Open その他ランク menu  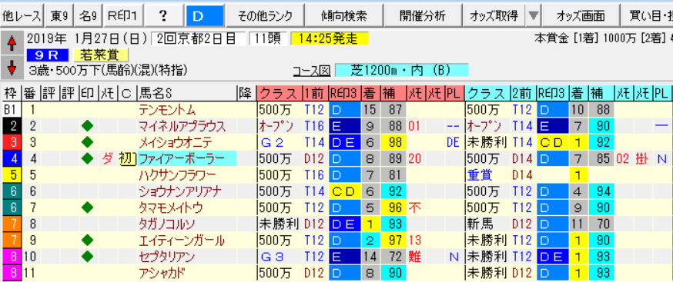265,16
